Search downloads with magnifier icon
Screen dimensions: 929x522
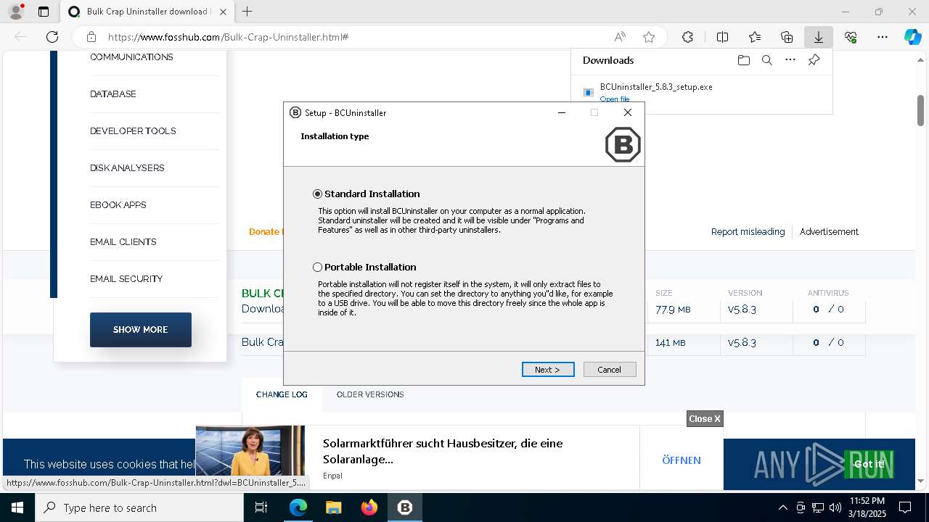click(766, 60)
